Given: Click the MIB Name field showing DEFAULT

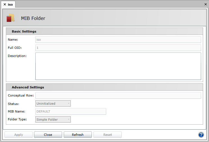Looking at the screenshot, I should [x=71, y=111].
